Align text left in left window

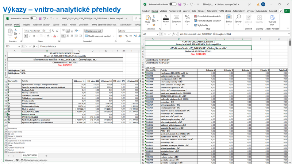tap(64, 36)
